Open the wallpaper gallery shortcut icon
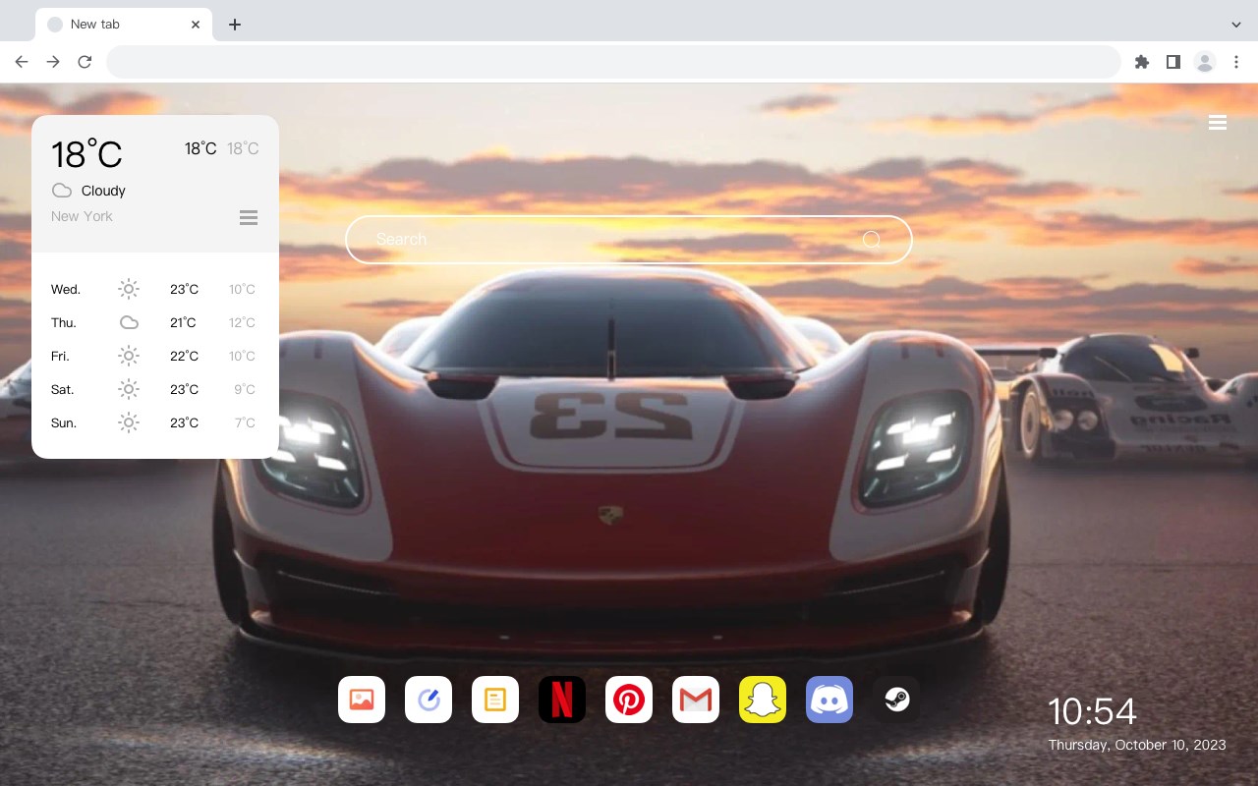 tap(362, 700)
